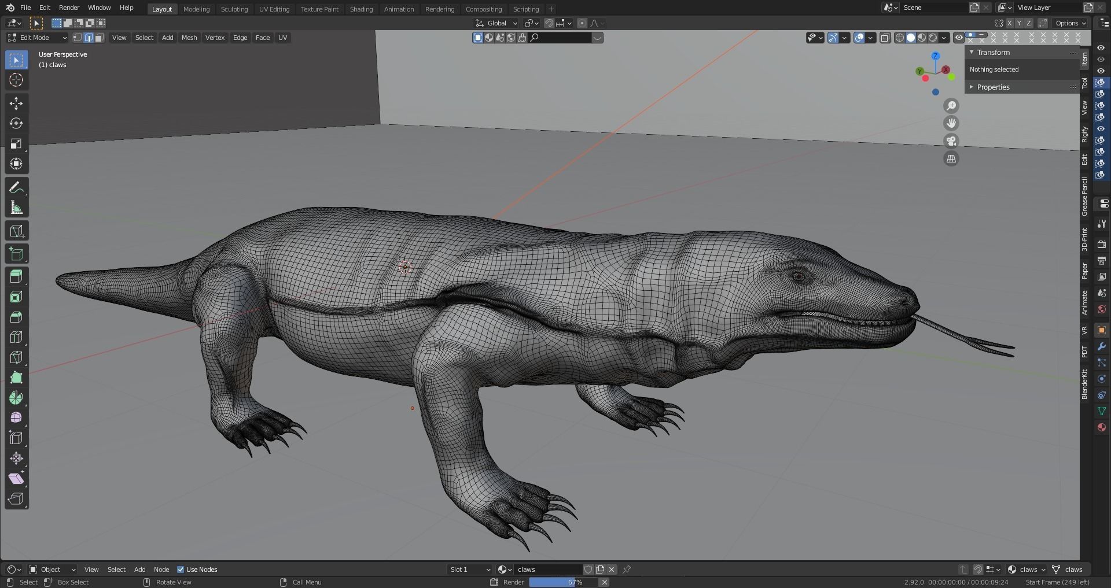The image size is (1111, 588).
Task: Enable vertex select mode
Action: tap(78, 38)
